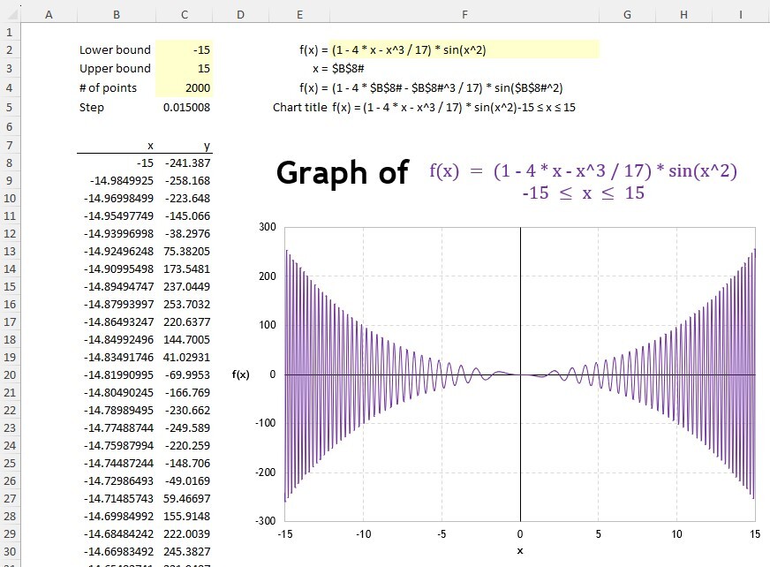Click the f(x) vertical axis label

[241, 374]
